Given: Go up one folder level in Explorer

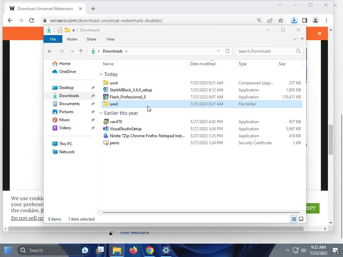Looking at the screenshot, I should tap(81, 51).
